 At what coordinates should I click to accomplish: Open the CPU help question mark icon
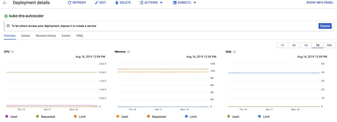click(x=12, y=52)
